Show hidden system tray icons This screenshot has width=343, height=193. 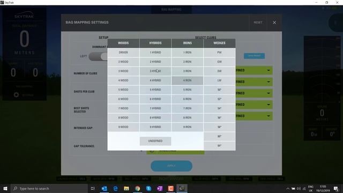(x=288, y=189)
